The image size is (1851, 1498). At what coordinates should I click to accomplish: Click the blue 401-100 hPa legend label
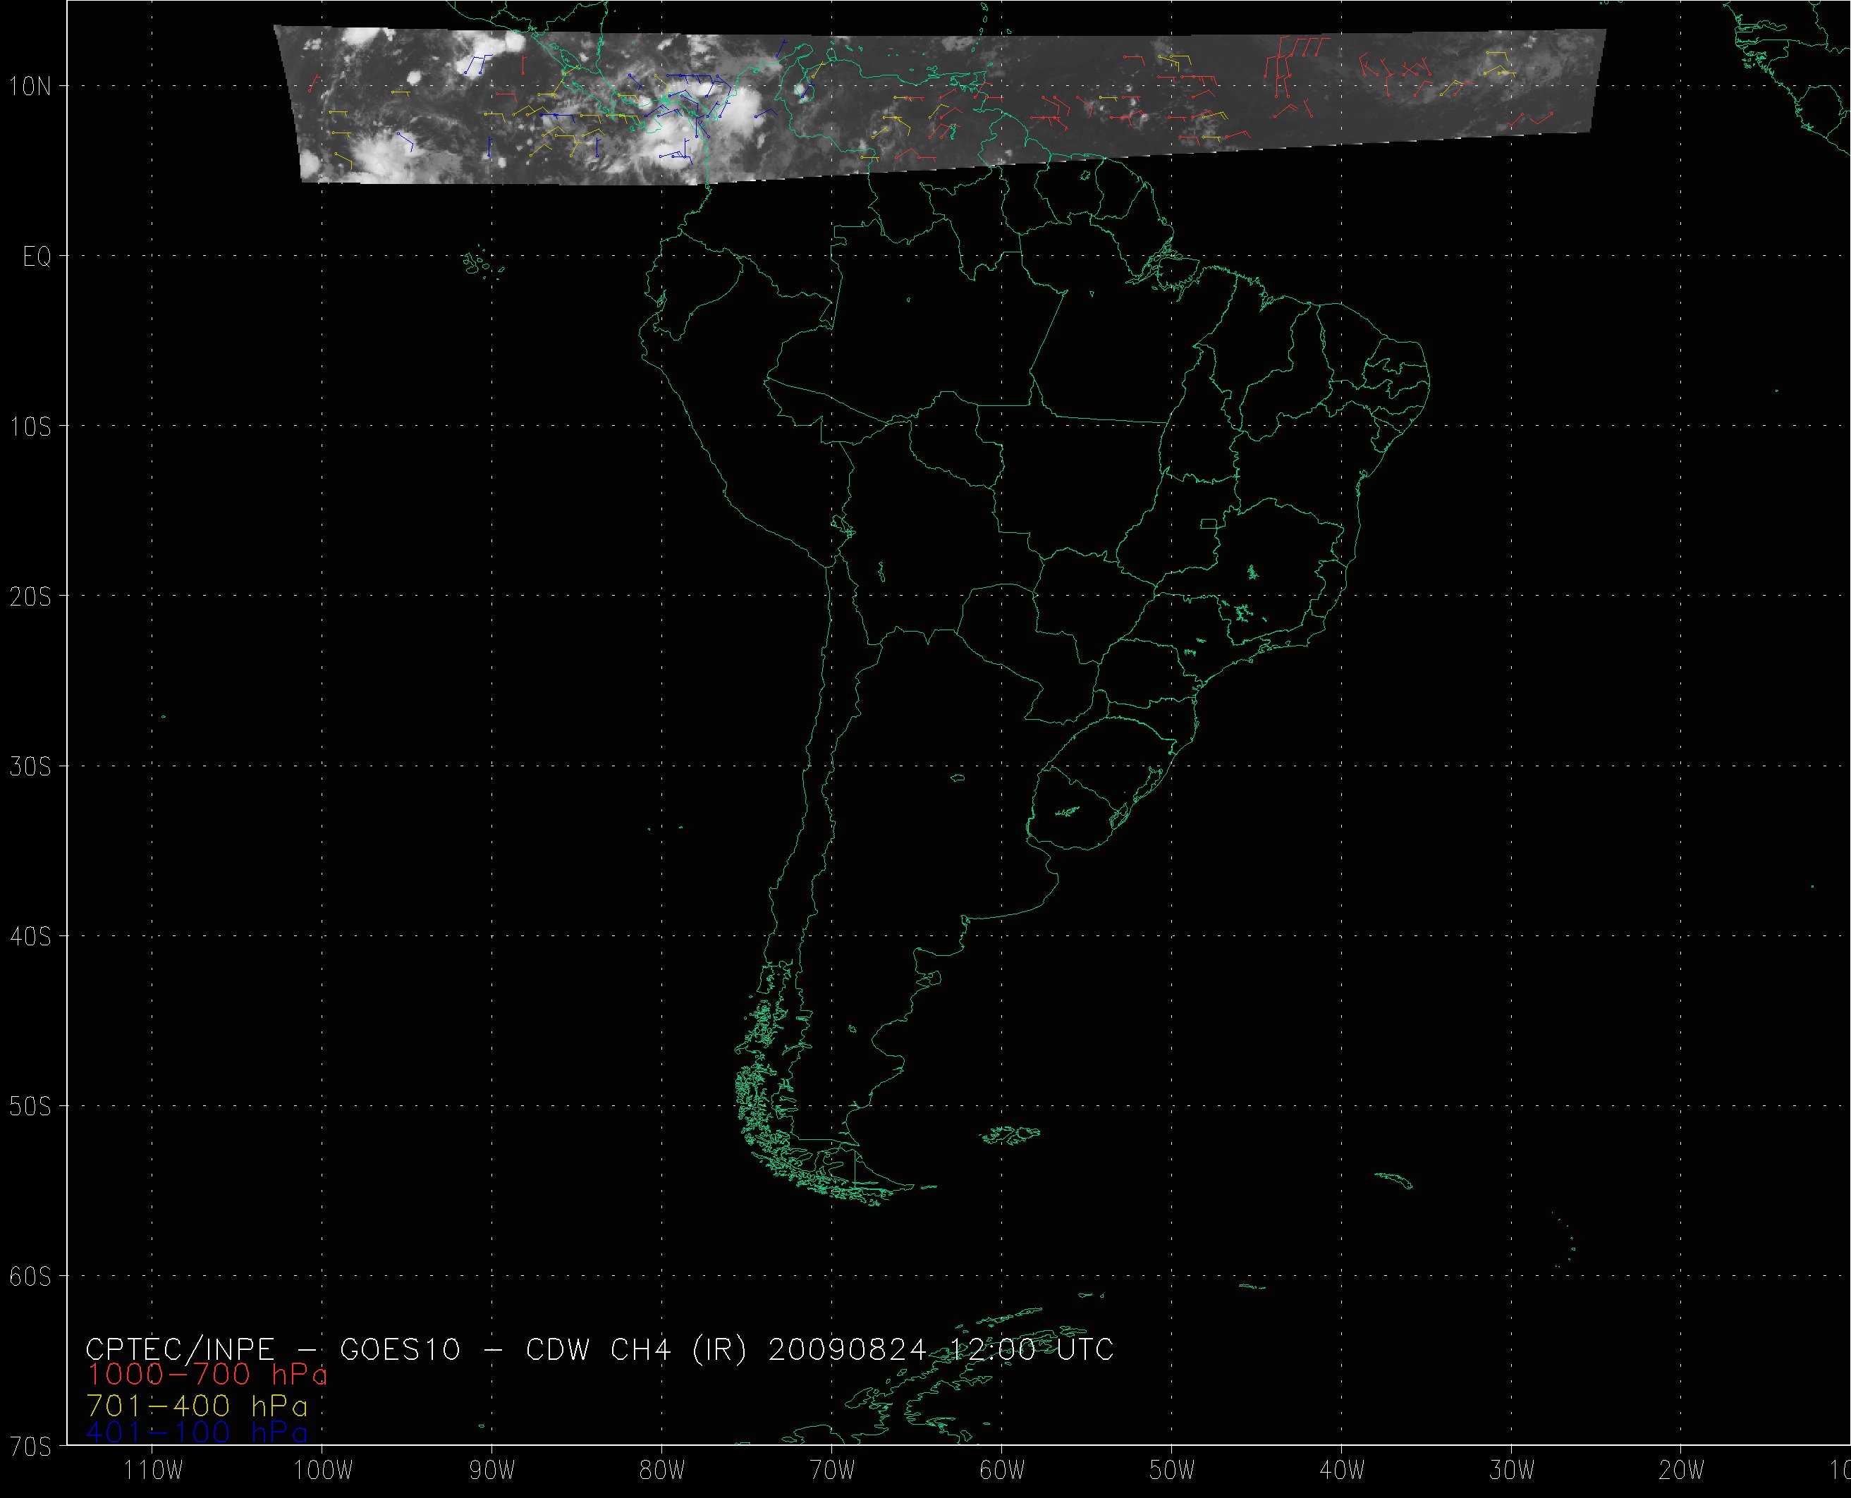coord(197,1432)
